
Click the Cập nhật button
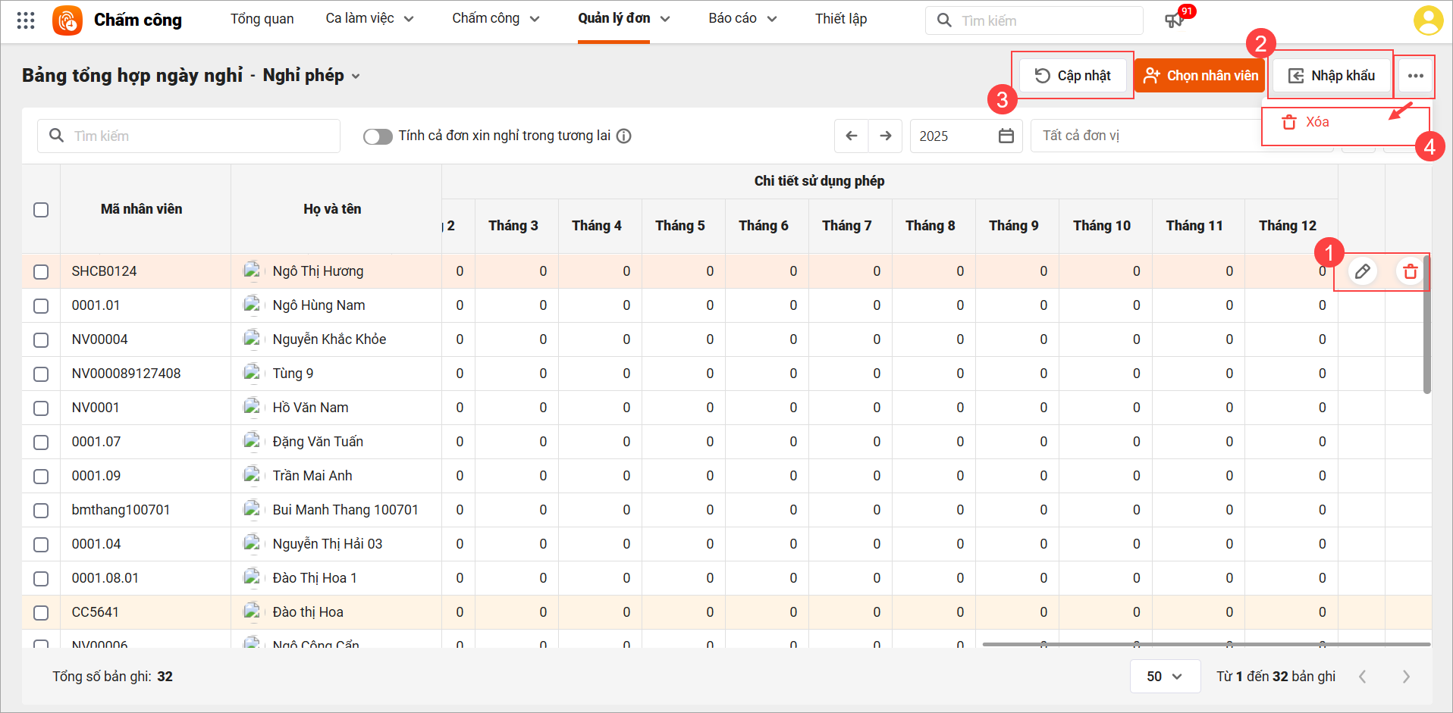[1072, 76]
